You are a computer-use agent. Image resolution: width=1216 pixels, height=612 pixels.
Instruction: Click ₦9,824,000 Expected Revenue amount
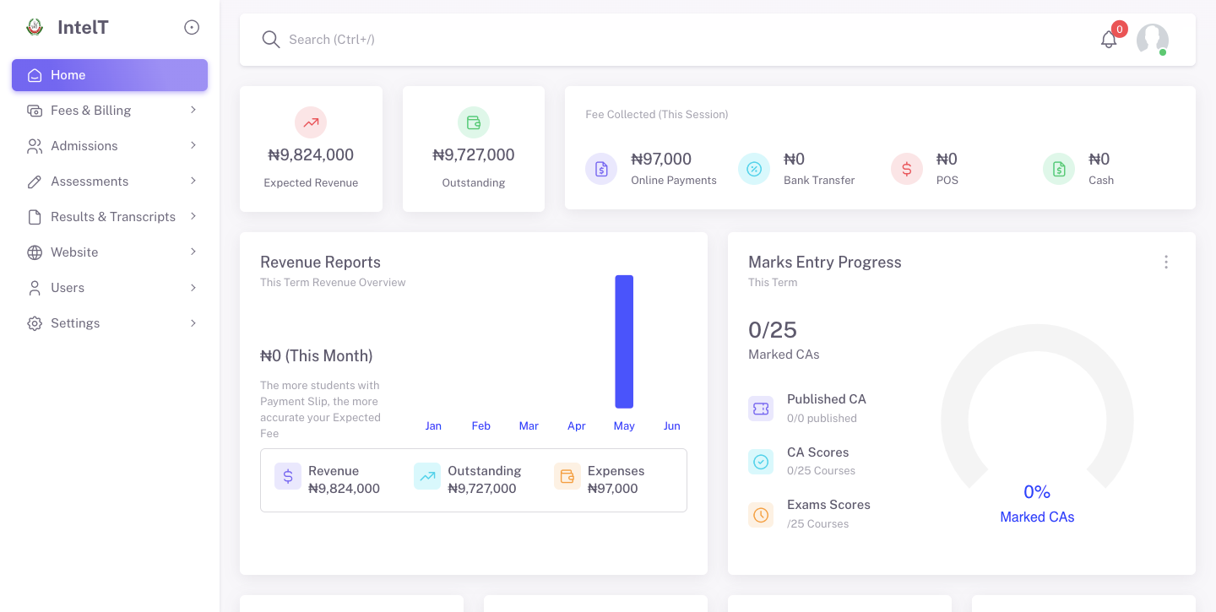pos(311,155)
